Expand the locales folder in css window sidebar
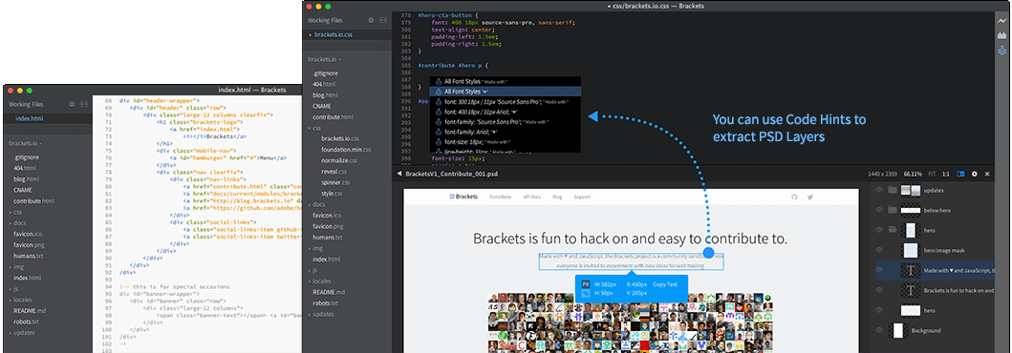This screenshot has width=1012, height=353. [310, 280]
